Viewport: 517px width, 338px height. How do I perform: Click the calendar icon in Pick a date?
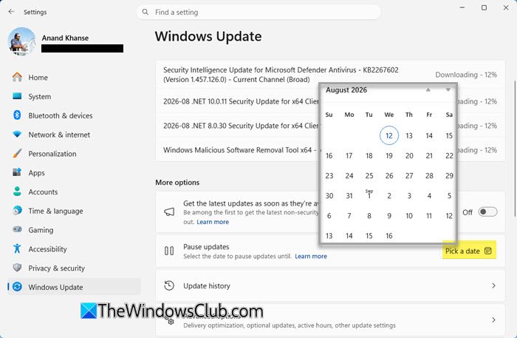488,251
